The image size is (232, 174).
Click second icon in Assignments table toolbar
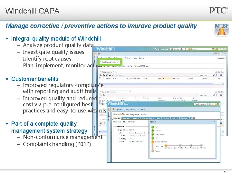tap(104, 75)
